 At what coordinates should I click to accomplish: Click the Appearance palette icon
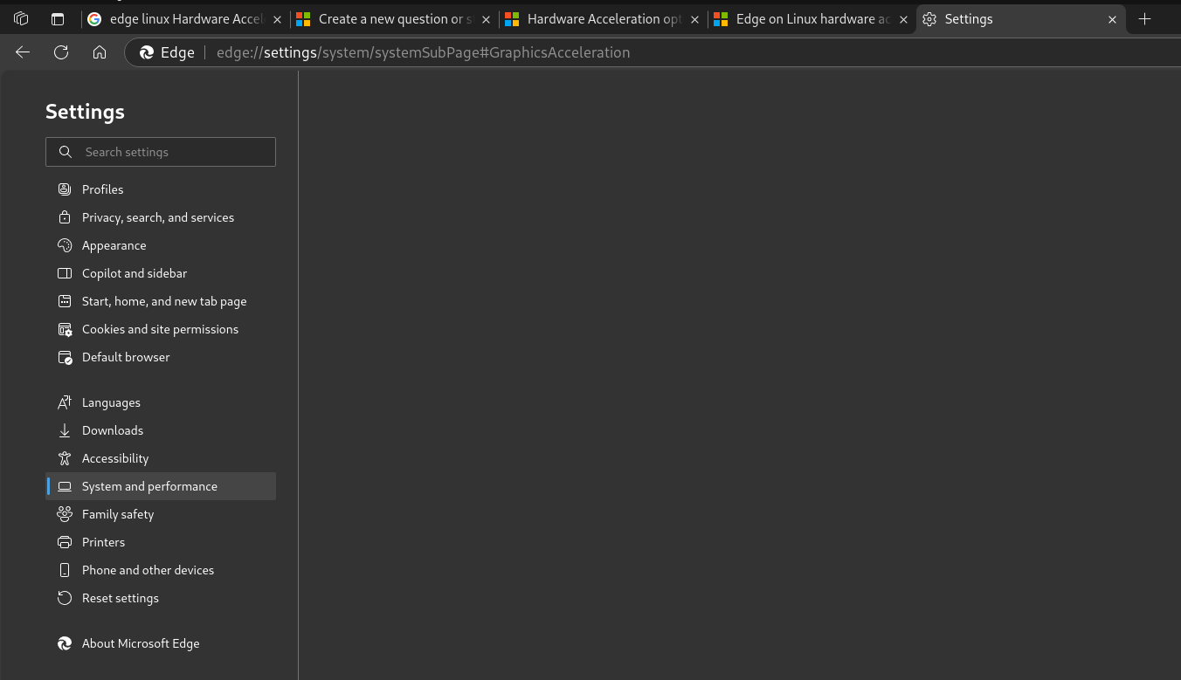(x=65, y=245)
